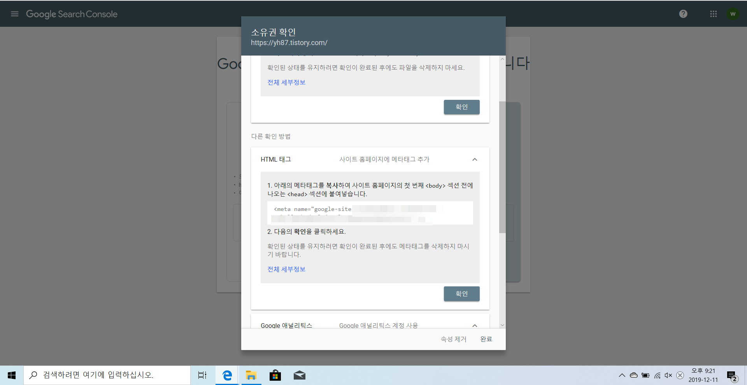
Task: Click the 다른 확인 방법 heading
Action: pos(271,136)
